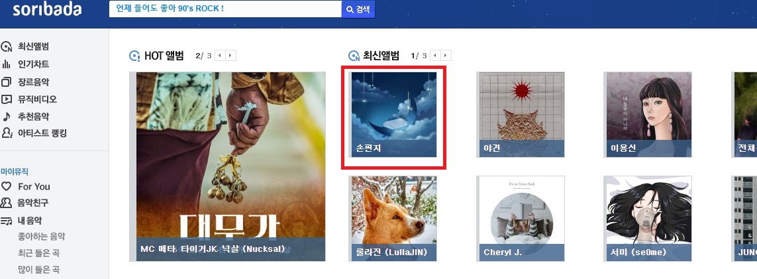Focus the search input field
This screenshot has height=279, width=757.
225,9
